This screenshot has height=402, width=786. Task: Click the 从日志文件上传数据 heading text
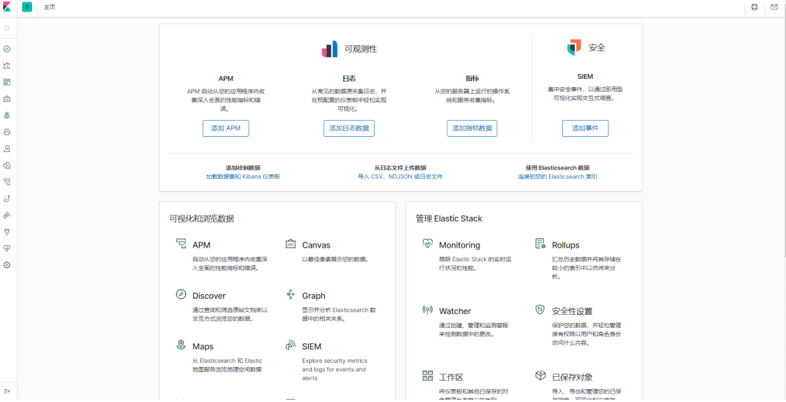tap(400, 168)
